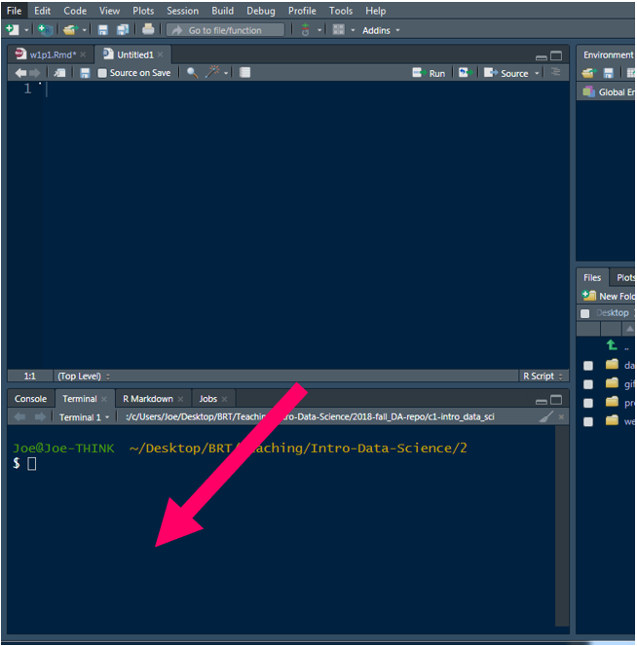Open the Addins dropdown menu
The height and width of the screenshot is (646, 637).
[380, 30]
